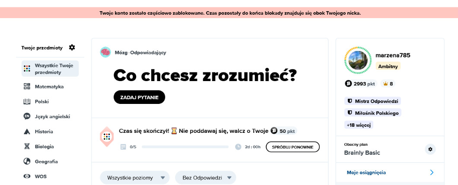Image resolution: width=458 pixels, height=185 pixels.
Task: Open plan settings gear for Brainly Basic
Action: coord(430,149)
